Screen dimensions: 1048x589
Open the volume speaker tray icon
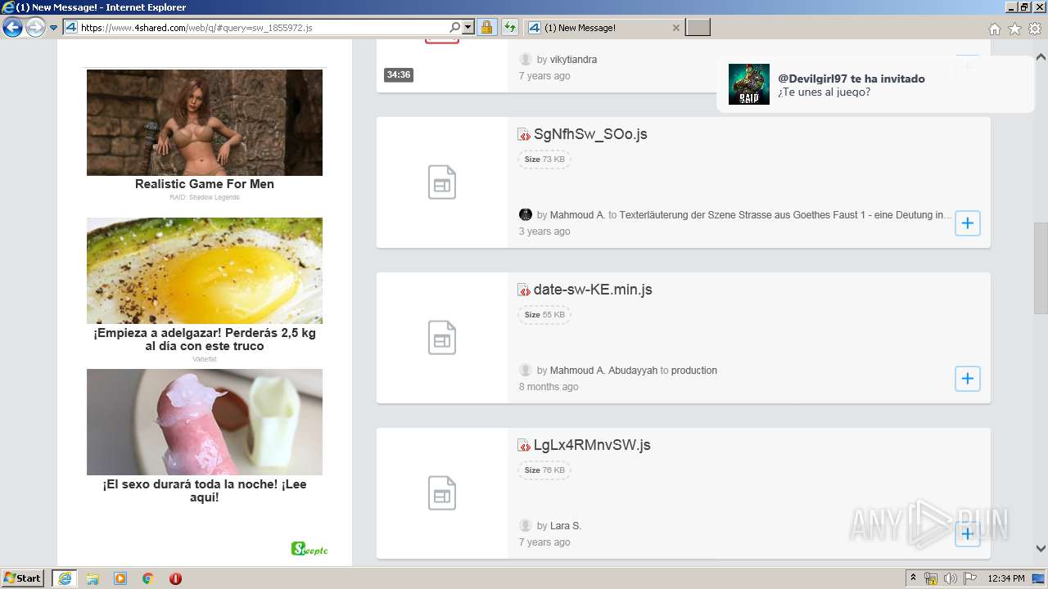coord(950,578)
